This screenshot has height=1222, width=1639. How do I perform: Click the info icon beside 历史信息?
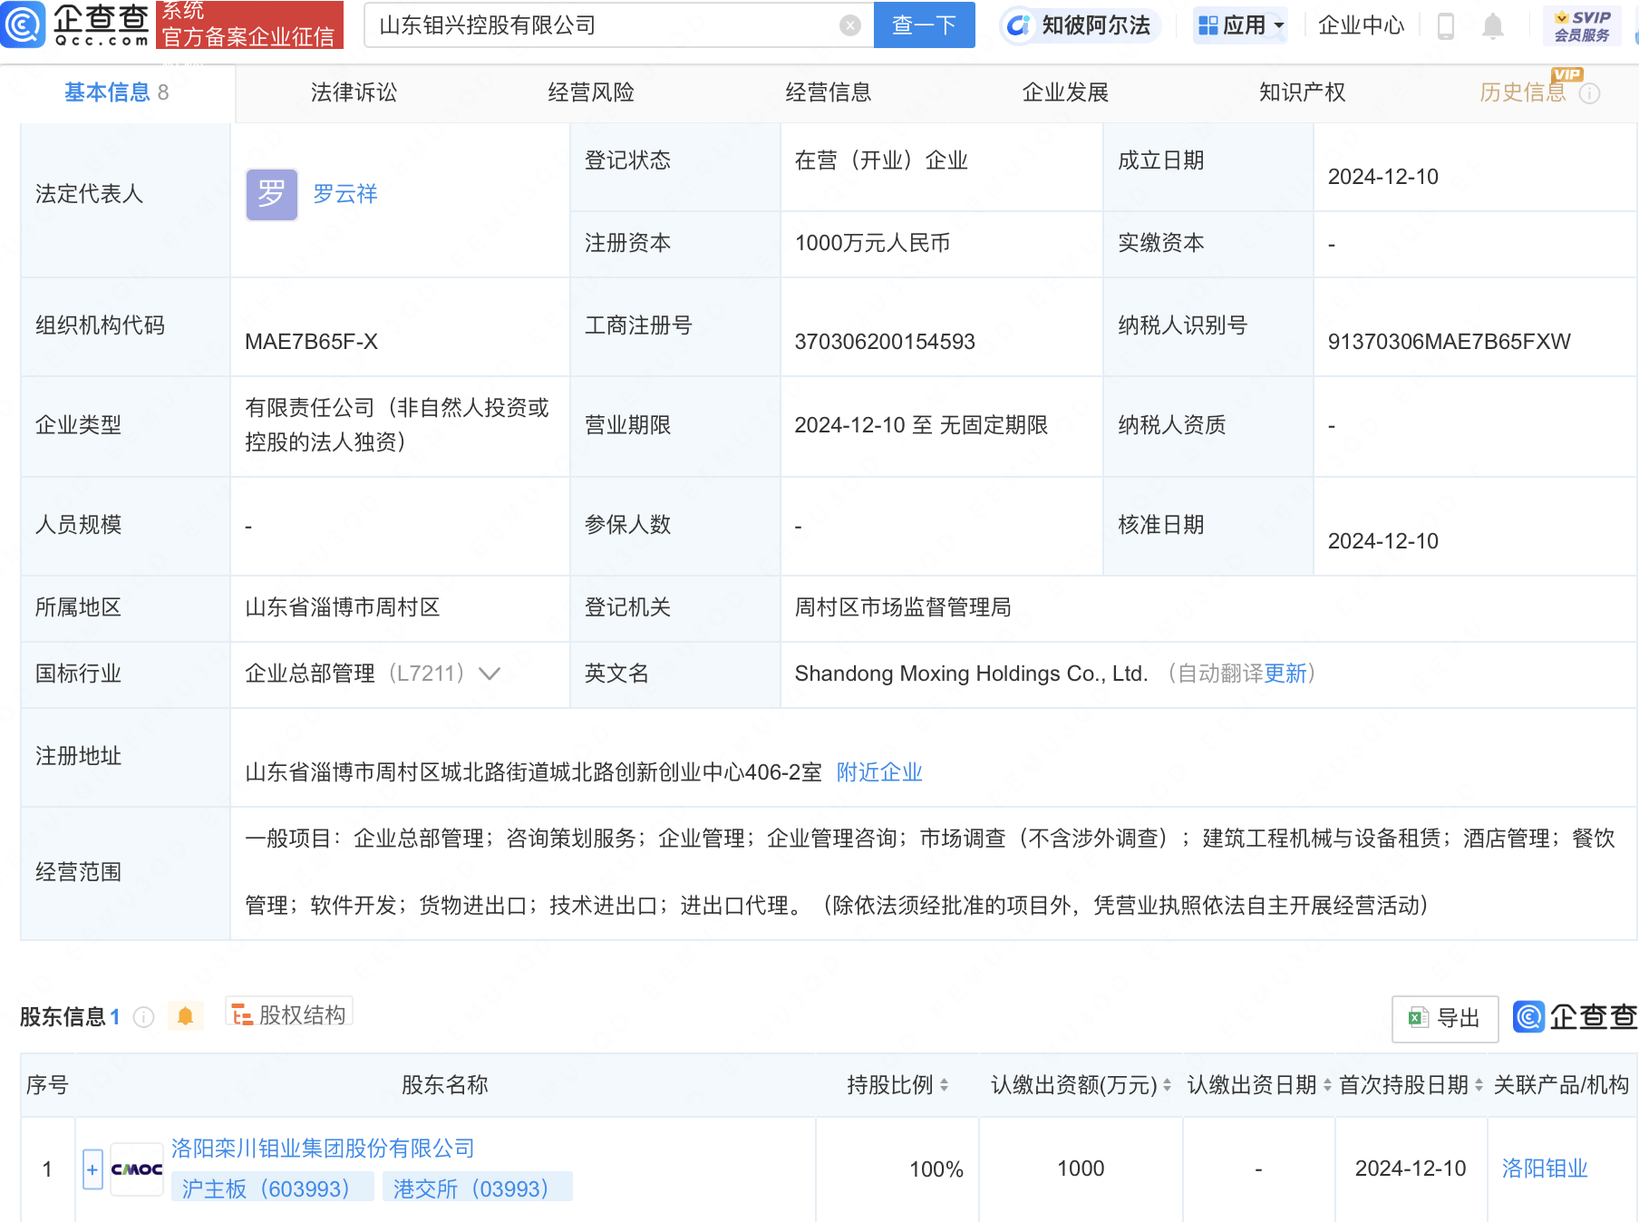[x=1589, y=93]
